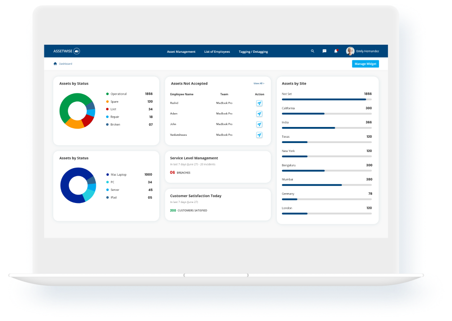Open Emily Hernandez profile avatar
The width and height of the screenshot is (452, 321).
(x=350, y=51)
